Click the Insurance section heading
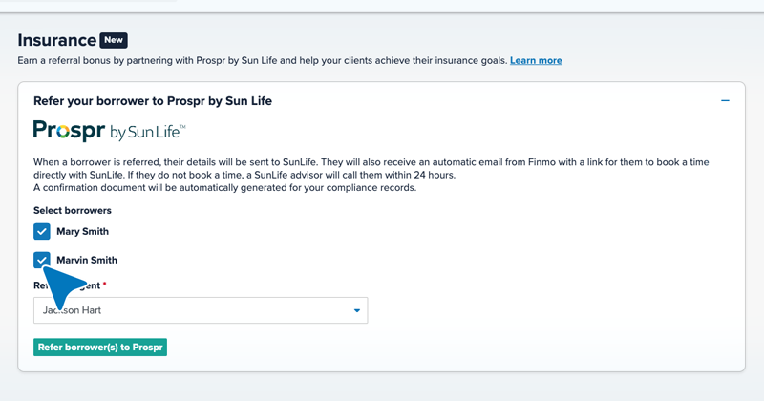 (57, 40)
